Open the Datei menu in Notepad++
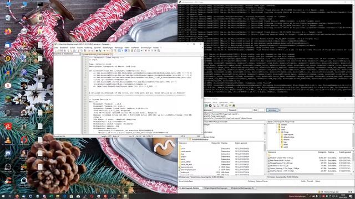Viewport: 355px width, 199px height. tap(56, 48)
